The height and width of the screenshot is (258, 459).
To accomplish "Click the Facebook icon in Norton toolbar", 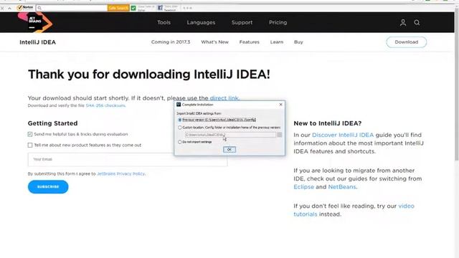I will pos(160,8).
